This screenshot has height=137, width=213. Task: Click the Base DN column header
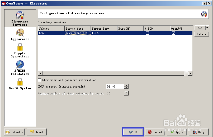click(x=130, y=29)
